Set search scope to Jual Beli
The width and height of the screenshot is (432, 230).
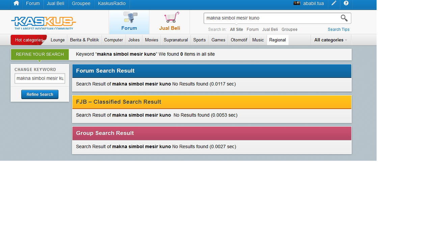coord(270,30)
